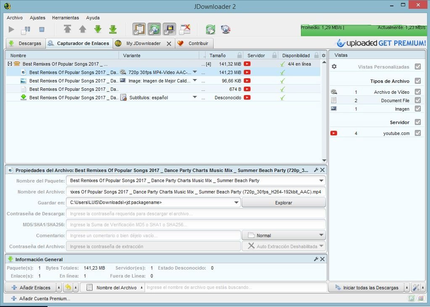The width and height of the screenshot is (430, 307).
Task: Click YouTube icon on the 720p video row
Action: [247, 72]
